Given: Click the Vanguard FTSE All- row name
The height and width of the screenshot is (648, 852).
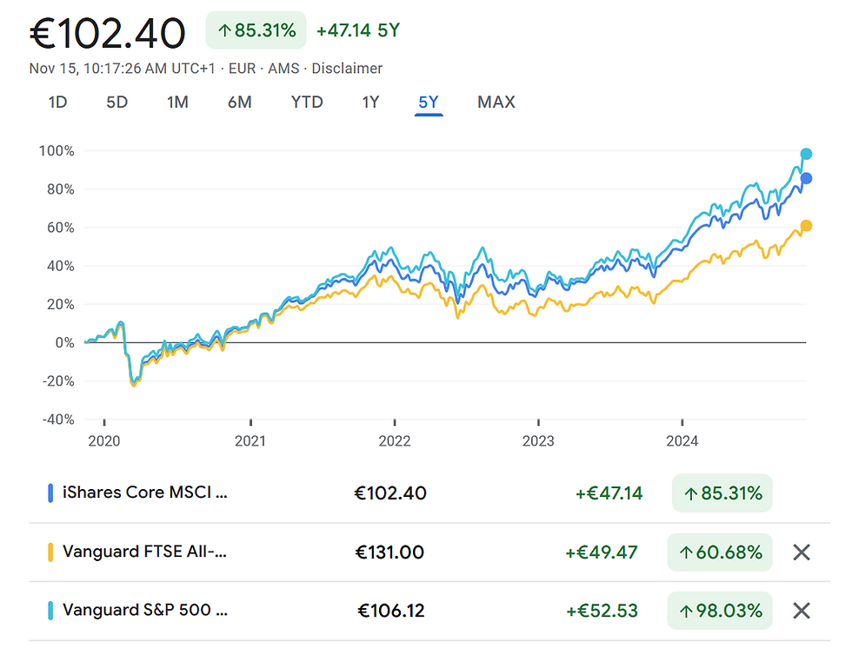Looking at the screenshot, I should 144,552.
